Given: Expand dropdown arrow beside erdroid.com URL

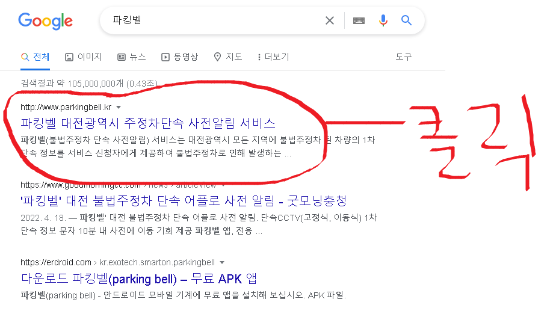Looking at the screenshot, I should [x=222, y=263].
